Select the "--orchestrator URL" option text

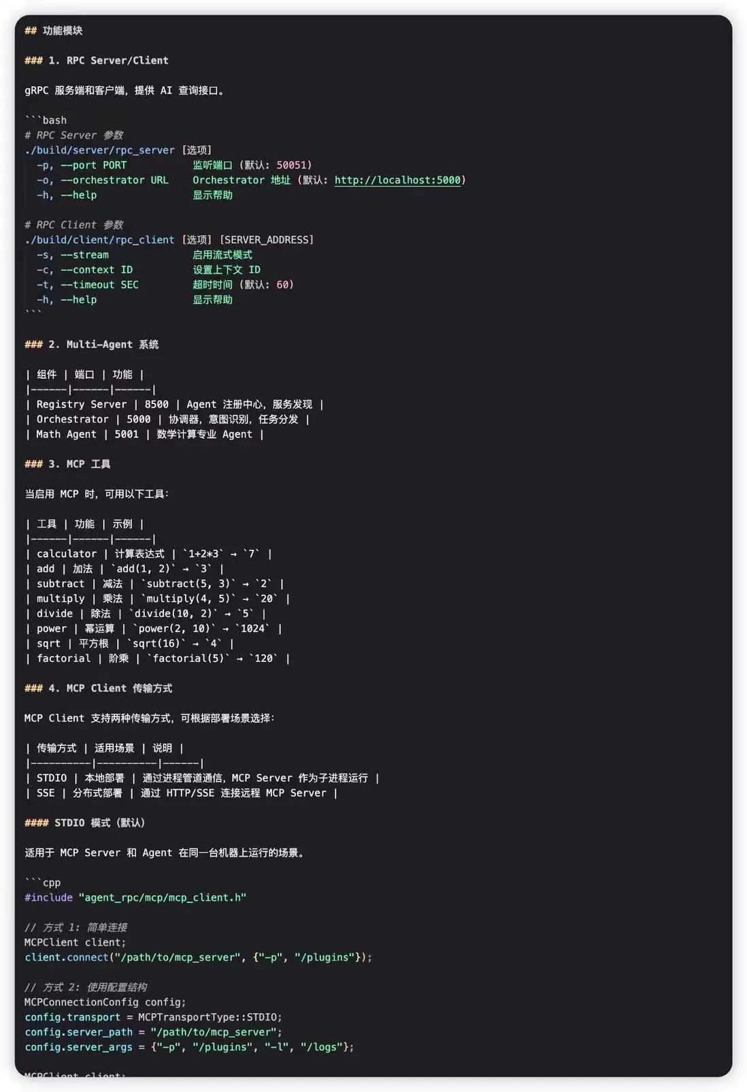click(x=114, y=180)
